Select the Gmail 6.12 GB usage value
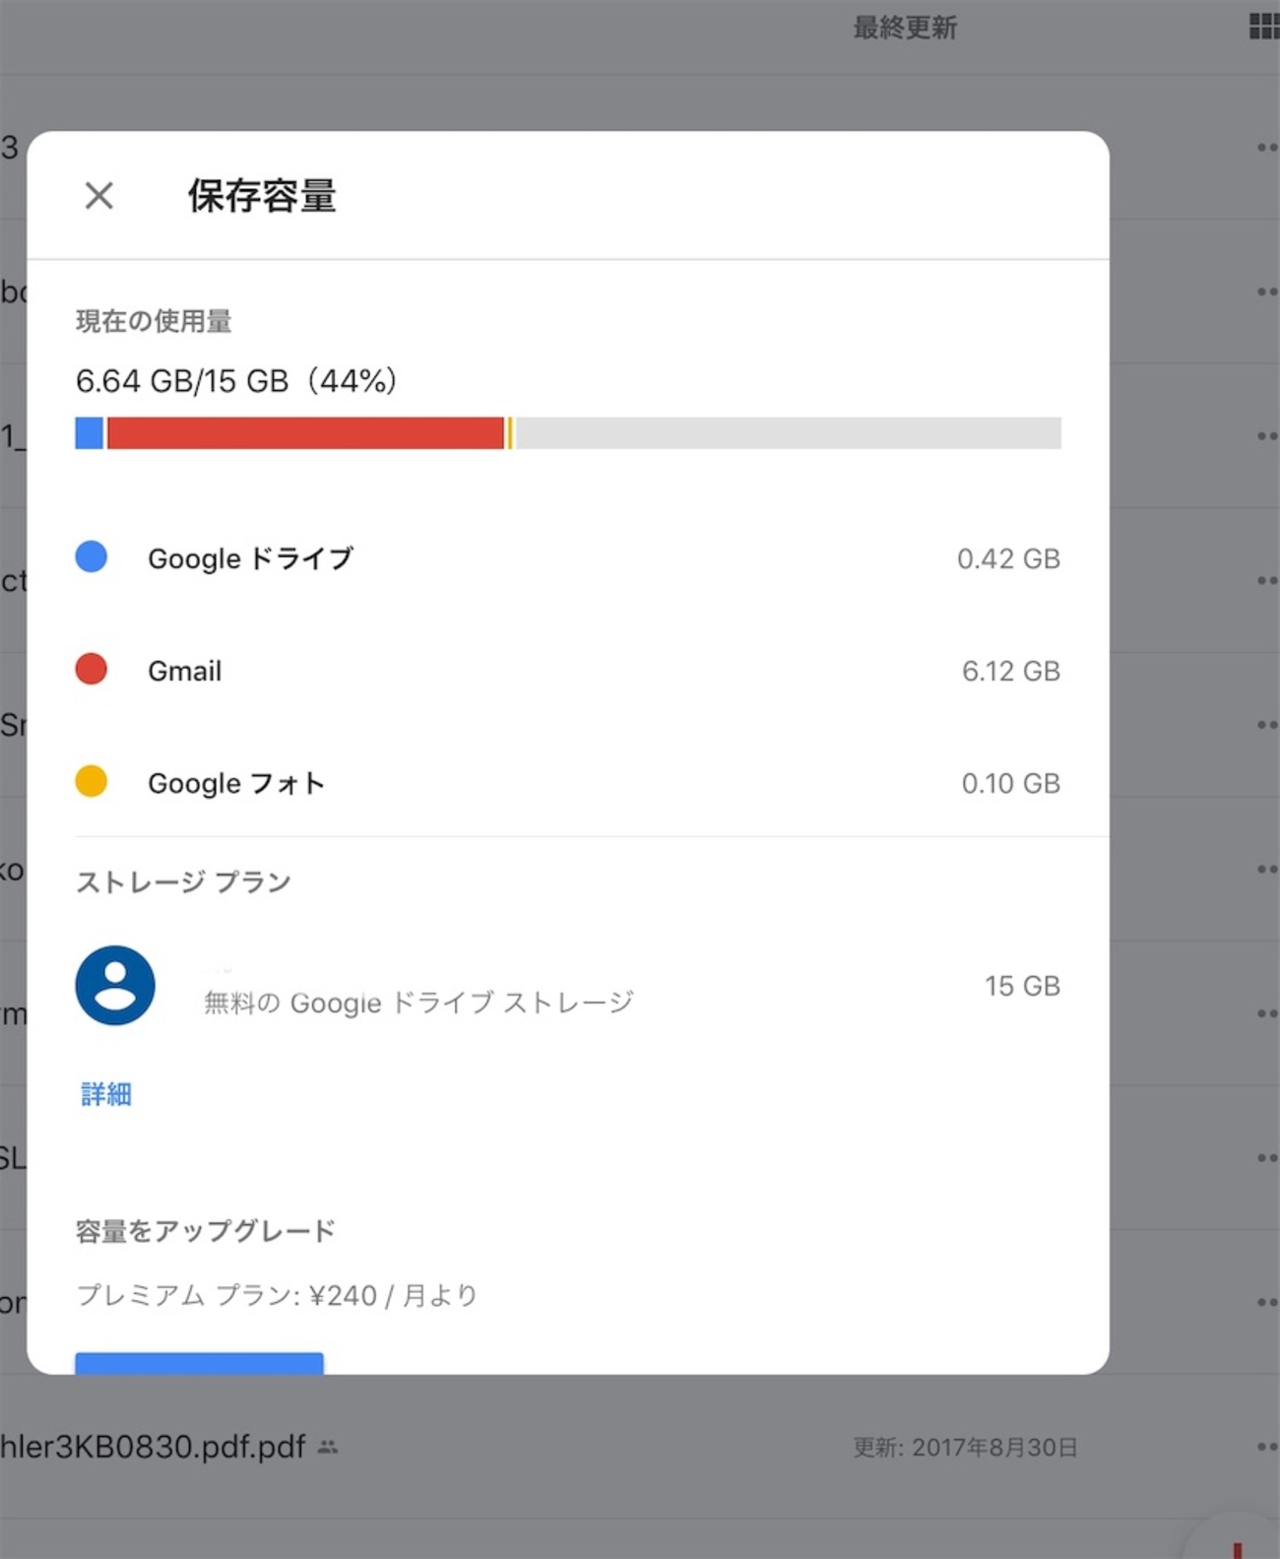The image size is (1280, 1559). tap(1010, 671)
